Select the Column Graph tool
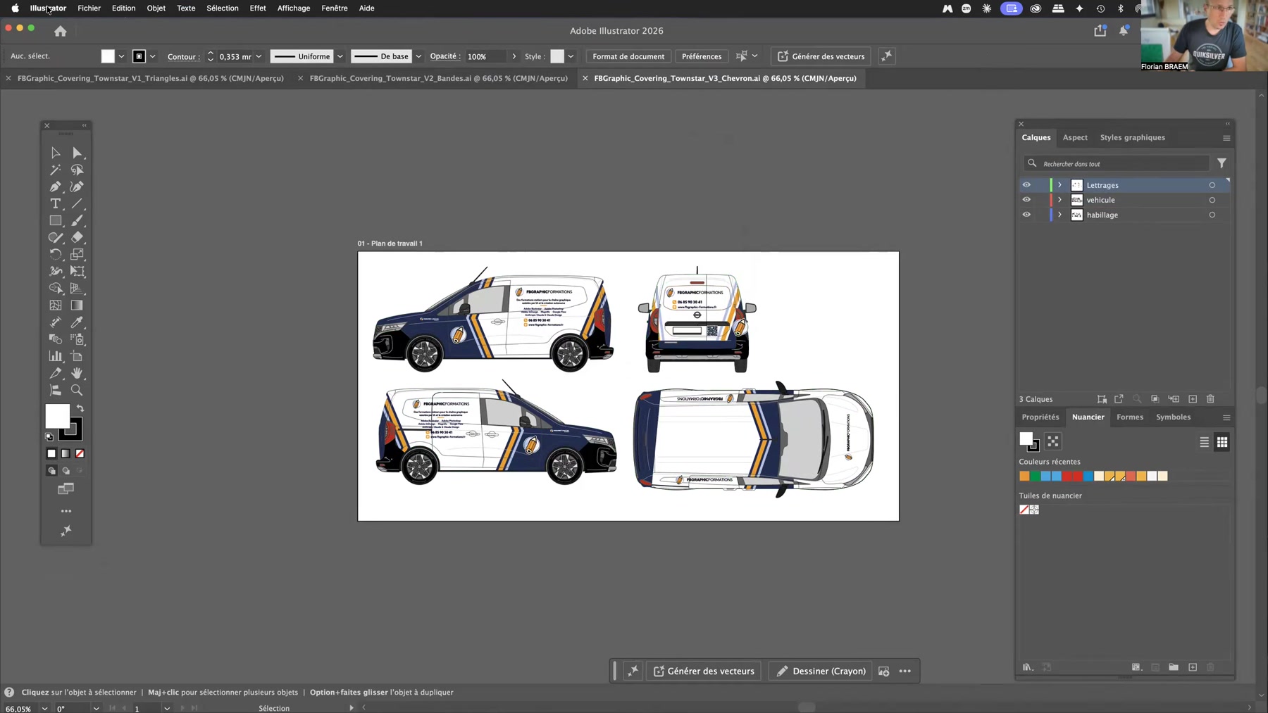The image size is (1268, 713). pyautogui.click(x=55, y=356)
